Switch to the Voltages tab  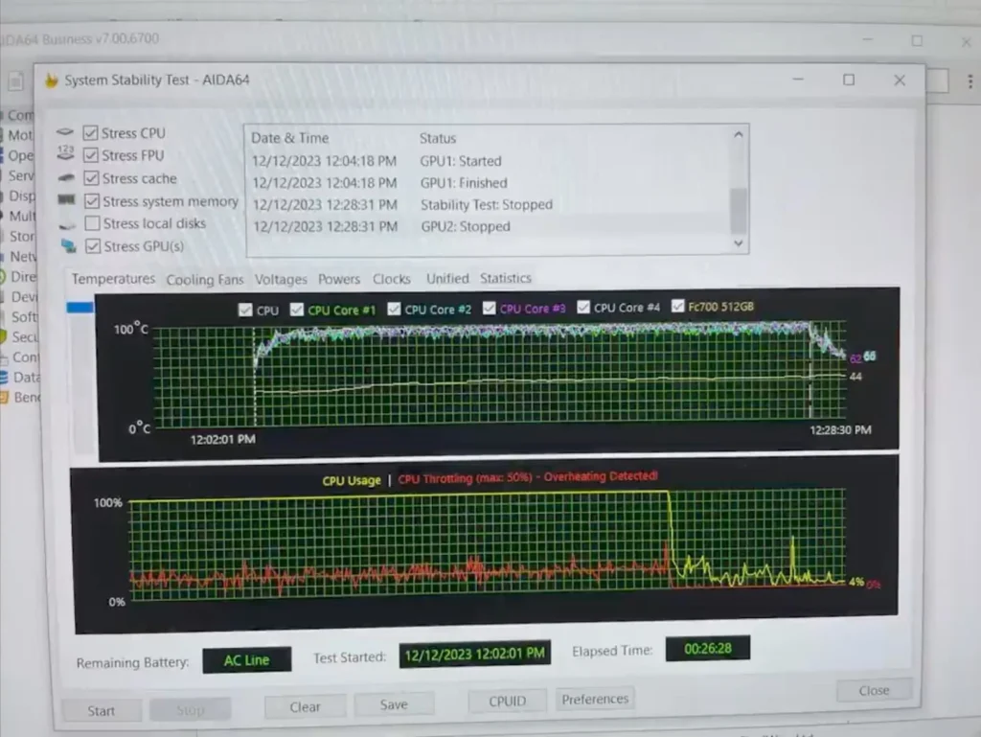tap(281, 279)
